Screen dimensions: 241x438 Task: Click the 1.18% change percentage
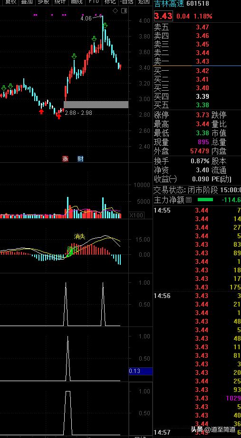click(x=202, y=16)
